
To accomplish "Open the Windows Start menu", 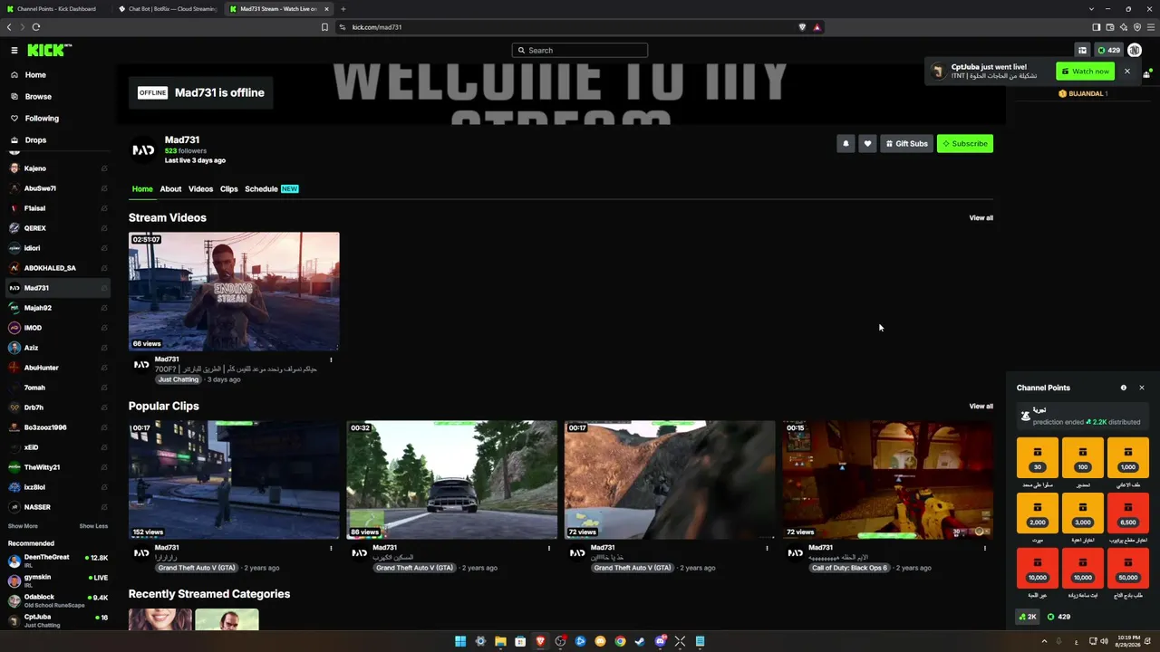I will click(x=460, y=641).
